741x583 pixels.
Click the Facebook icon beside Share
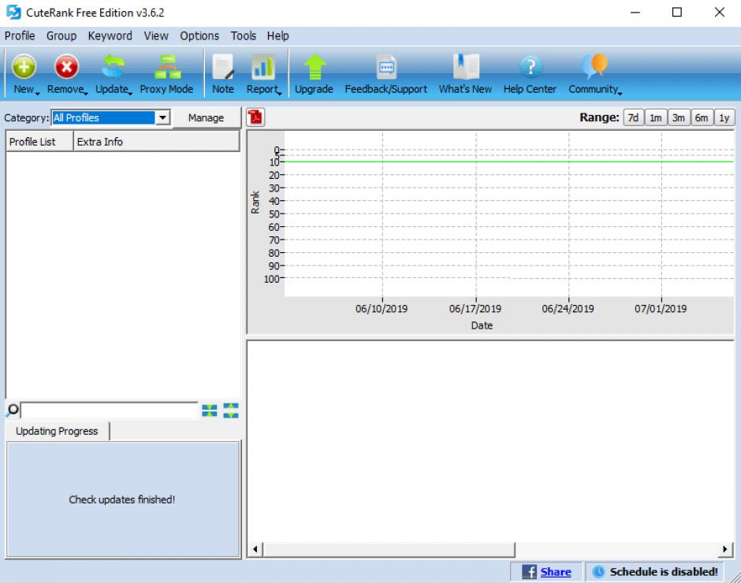(529, 572)
